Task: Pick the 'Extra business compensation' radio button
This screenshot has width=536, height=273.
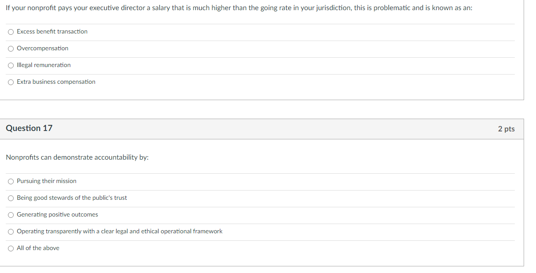Action: 11,82
